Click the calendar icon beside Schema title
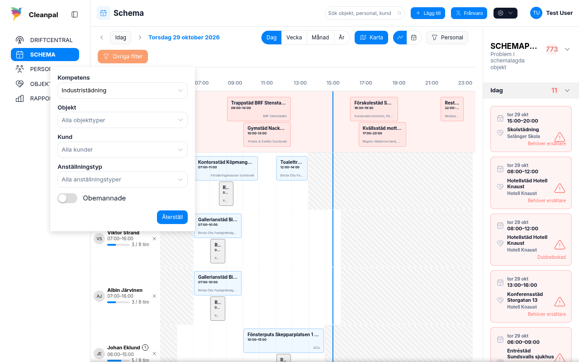This screenshot has height=362, width=579. pos(104,13)
